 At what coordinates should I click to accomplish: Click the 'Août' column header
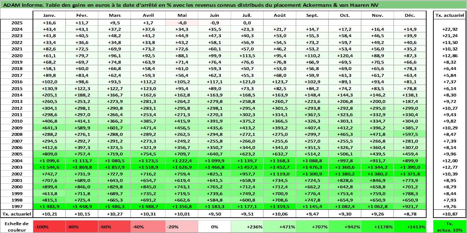click(x=280, y=15)
